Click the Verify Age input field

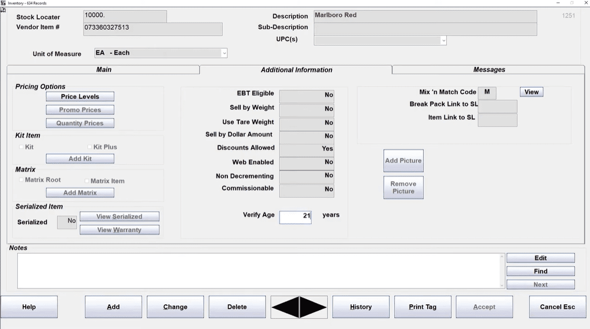tap(295, 216)
